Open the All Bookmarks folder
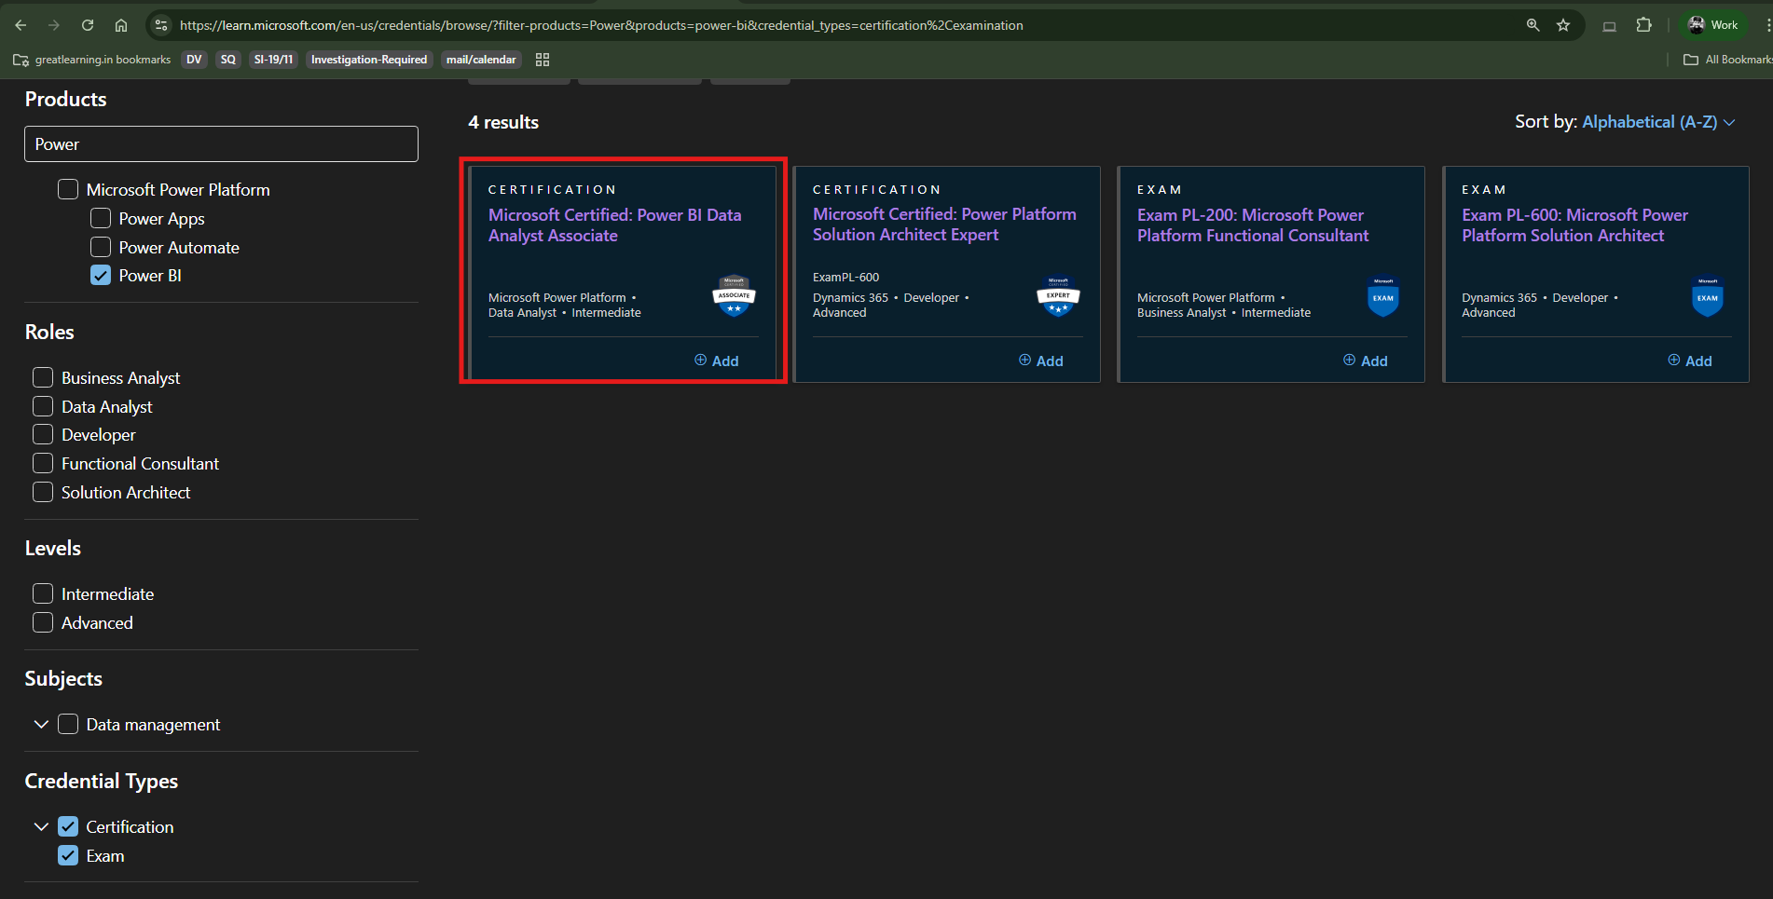Viewport: 1773px width, 899px height. (1727, 60)
